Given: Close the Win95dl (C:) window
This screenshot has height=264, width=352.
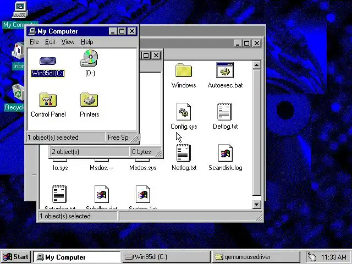Looking at the screenshot, I should point(257,43).
